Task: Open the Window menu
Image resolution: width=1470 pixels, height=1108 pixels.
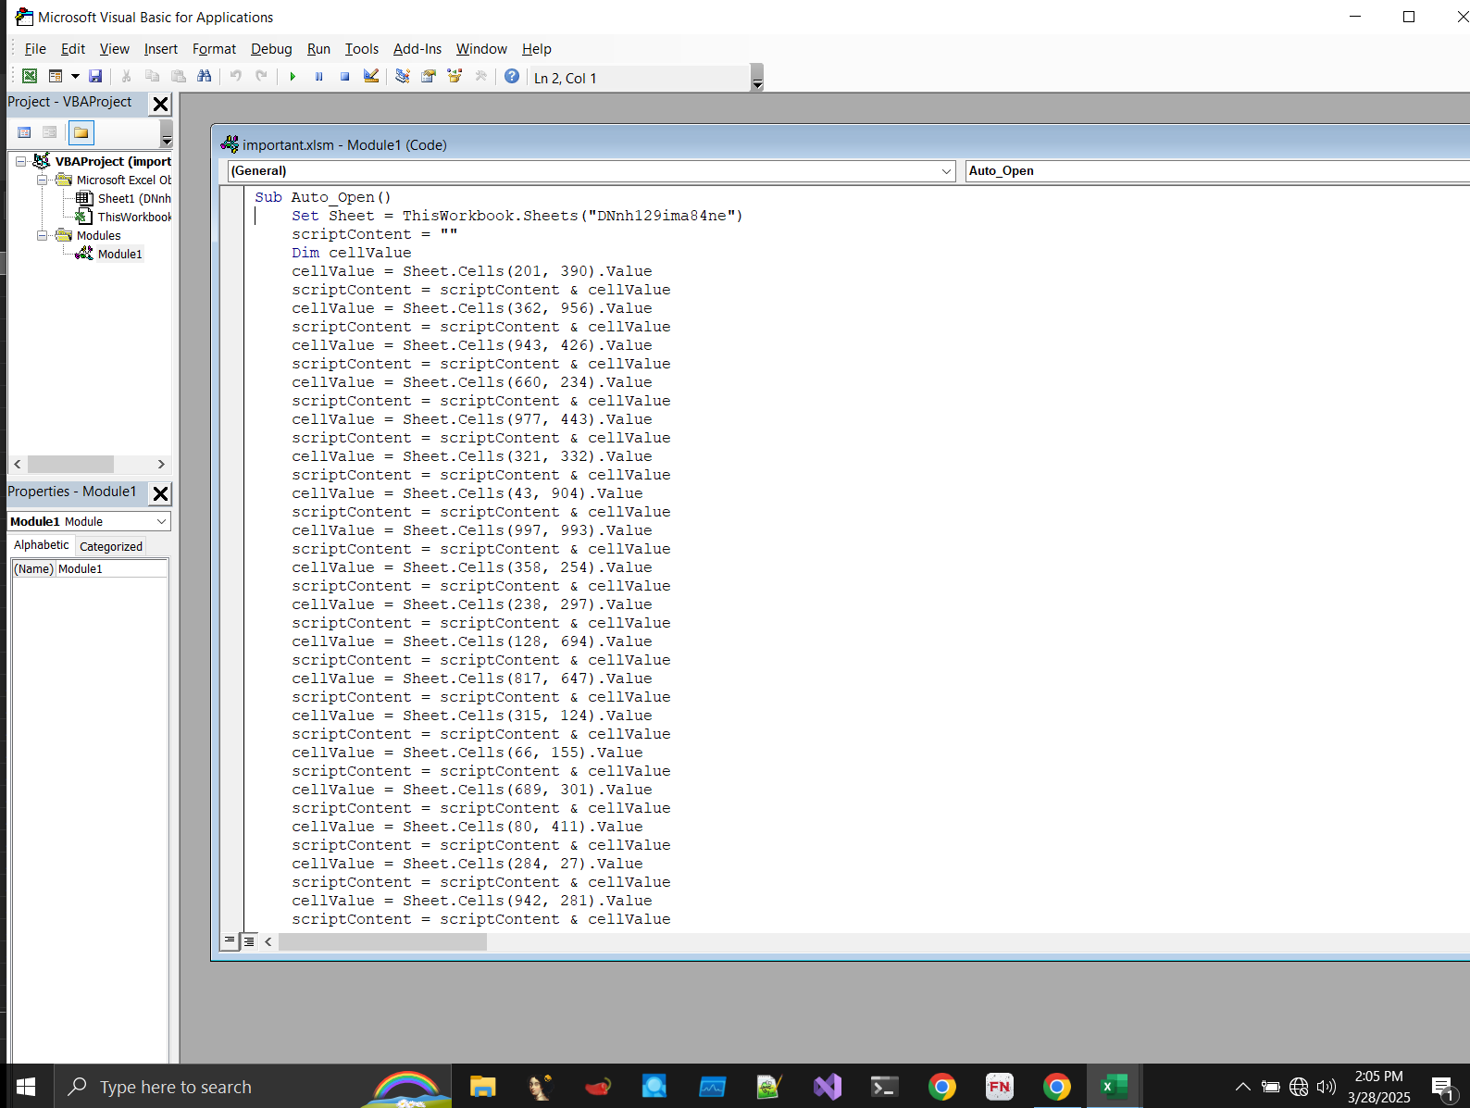Action: coord(481,49)
